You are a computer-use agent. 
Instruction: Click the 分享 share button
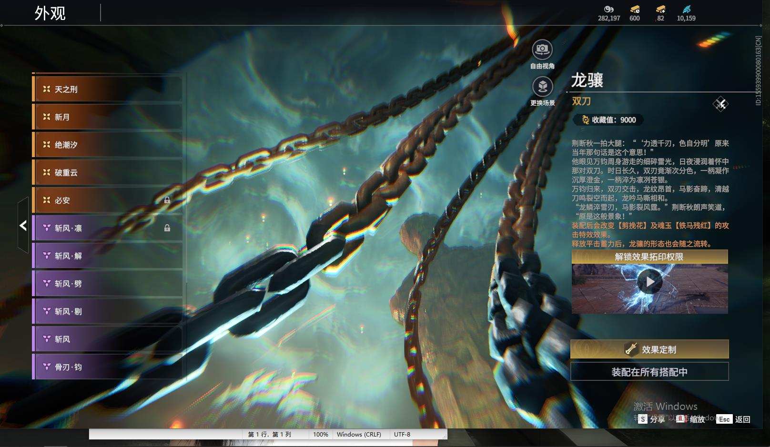tap(652, 419)
